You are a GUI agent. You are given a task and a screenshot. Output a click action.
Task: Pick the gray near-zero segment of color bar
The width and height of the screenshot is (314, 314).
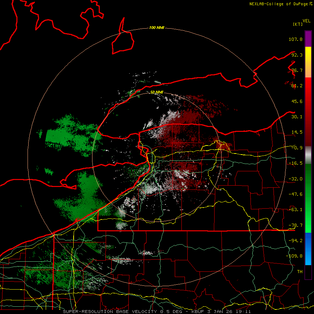(308, 155)
